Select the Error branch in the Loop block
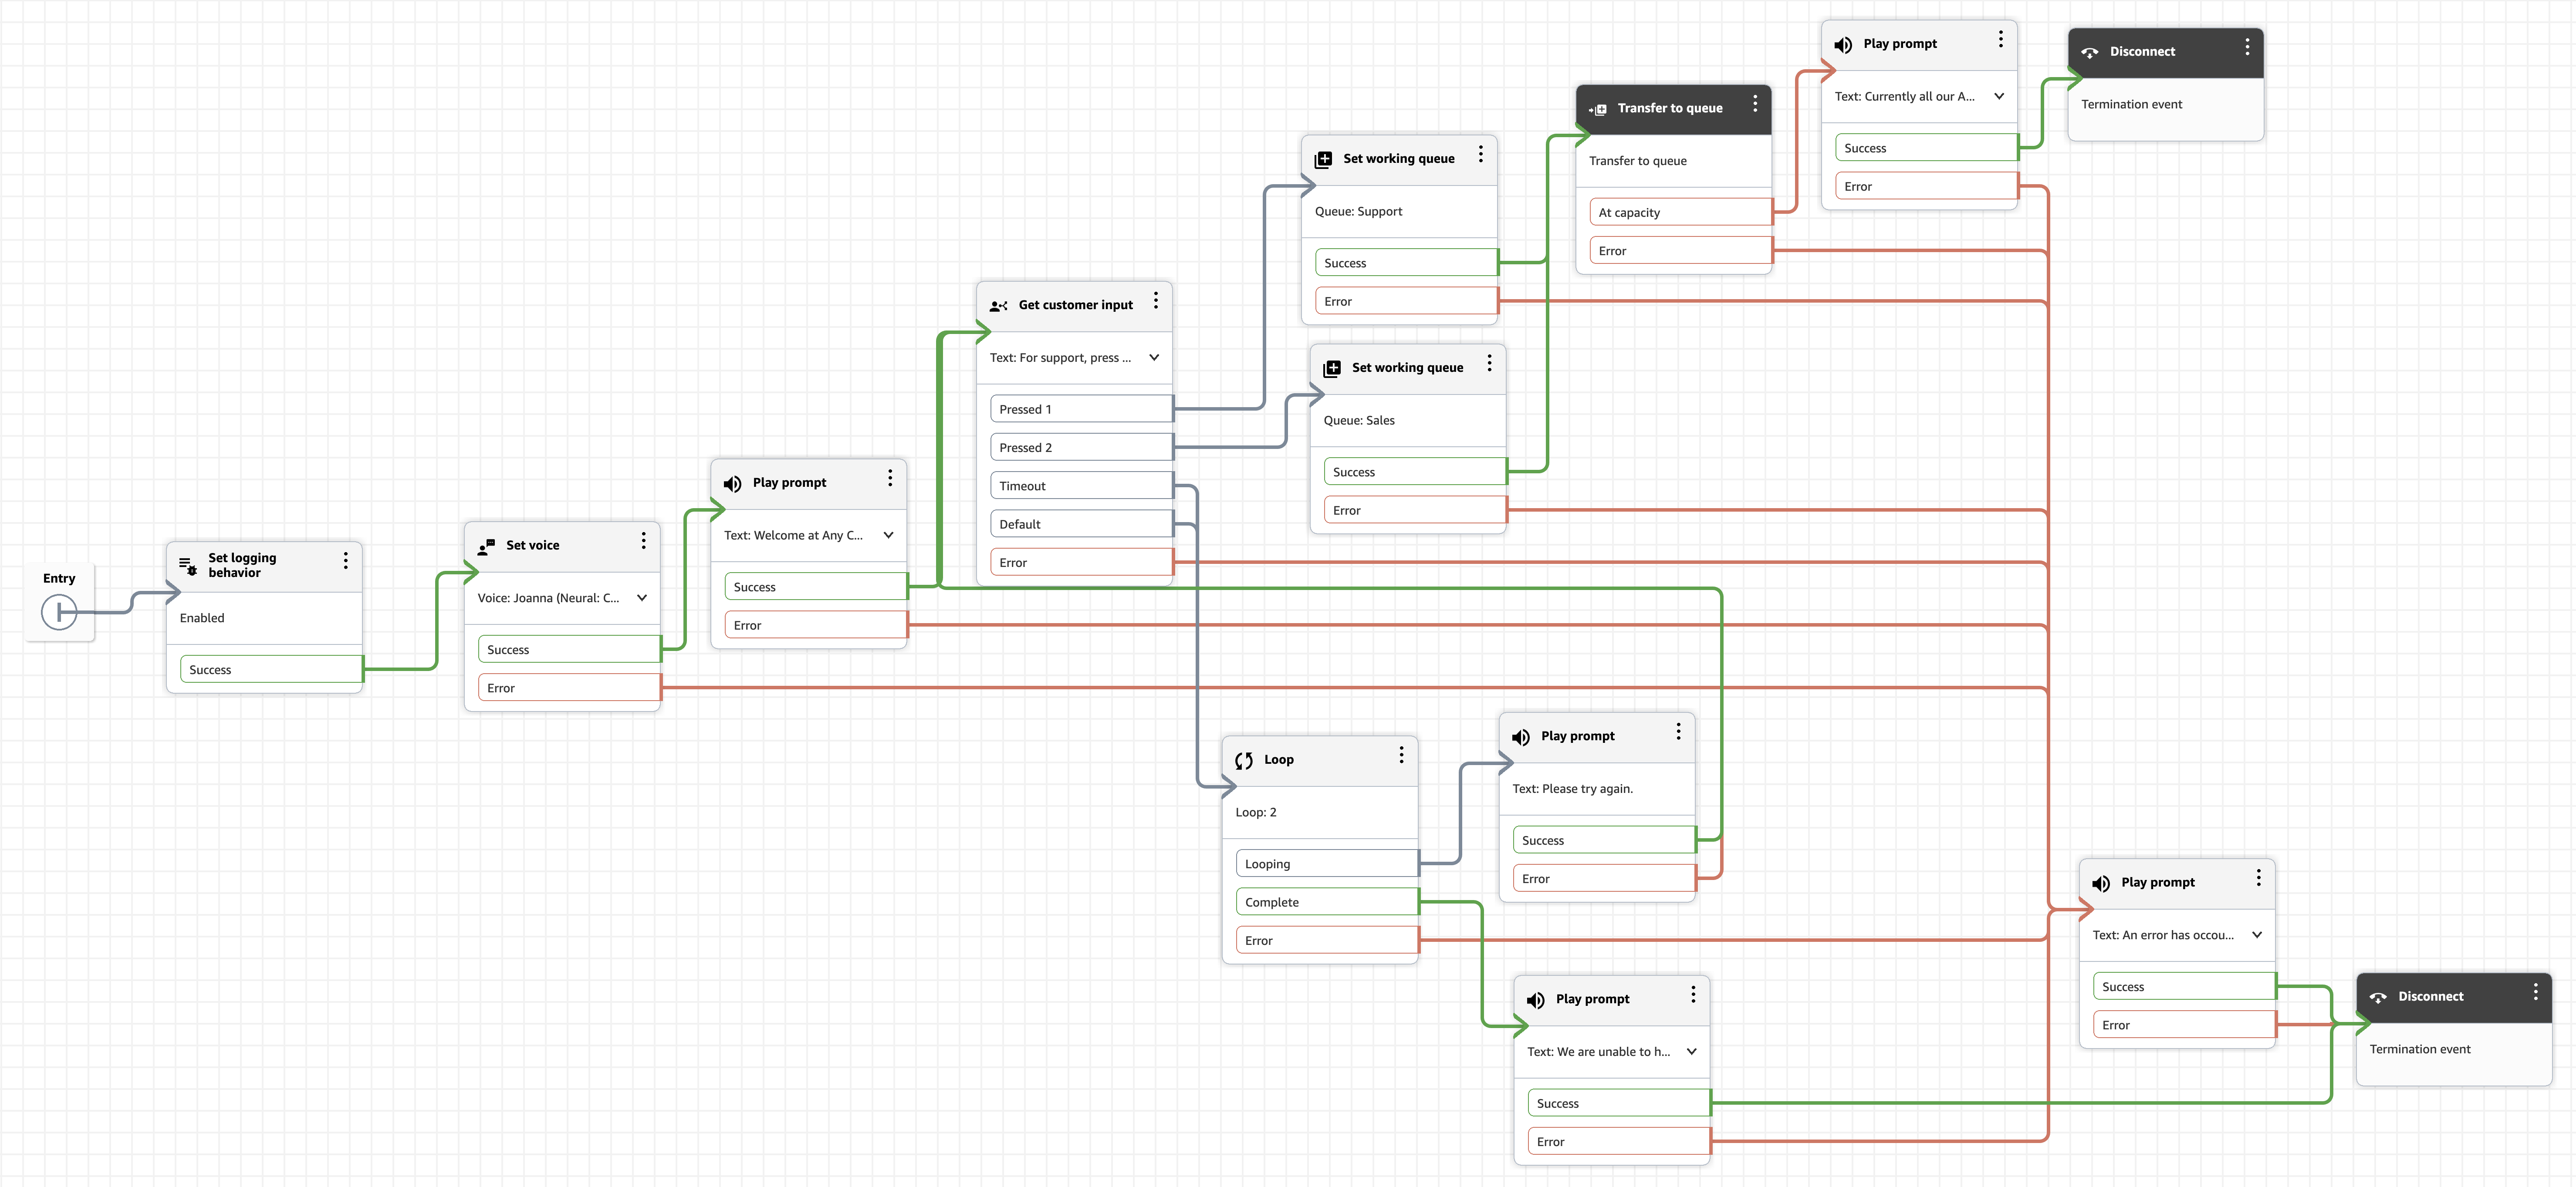The image size is (2576, 1187). 1327,941
